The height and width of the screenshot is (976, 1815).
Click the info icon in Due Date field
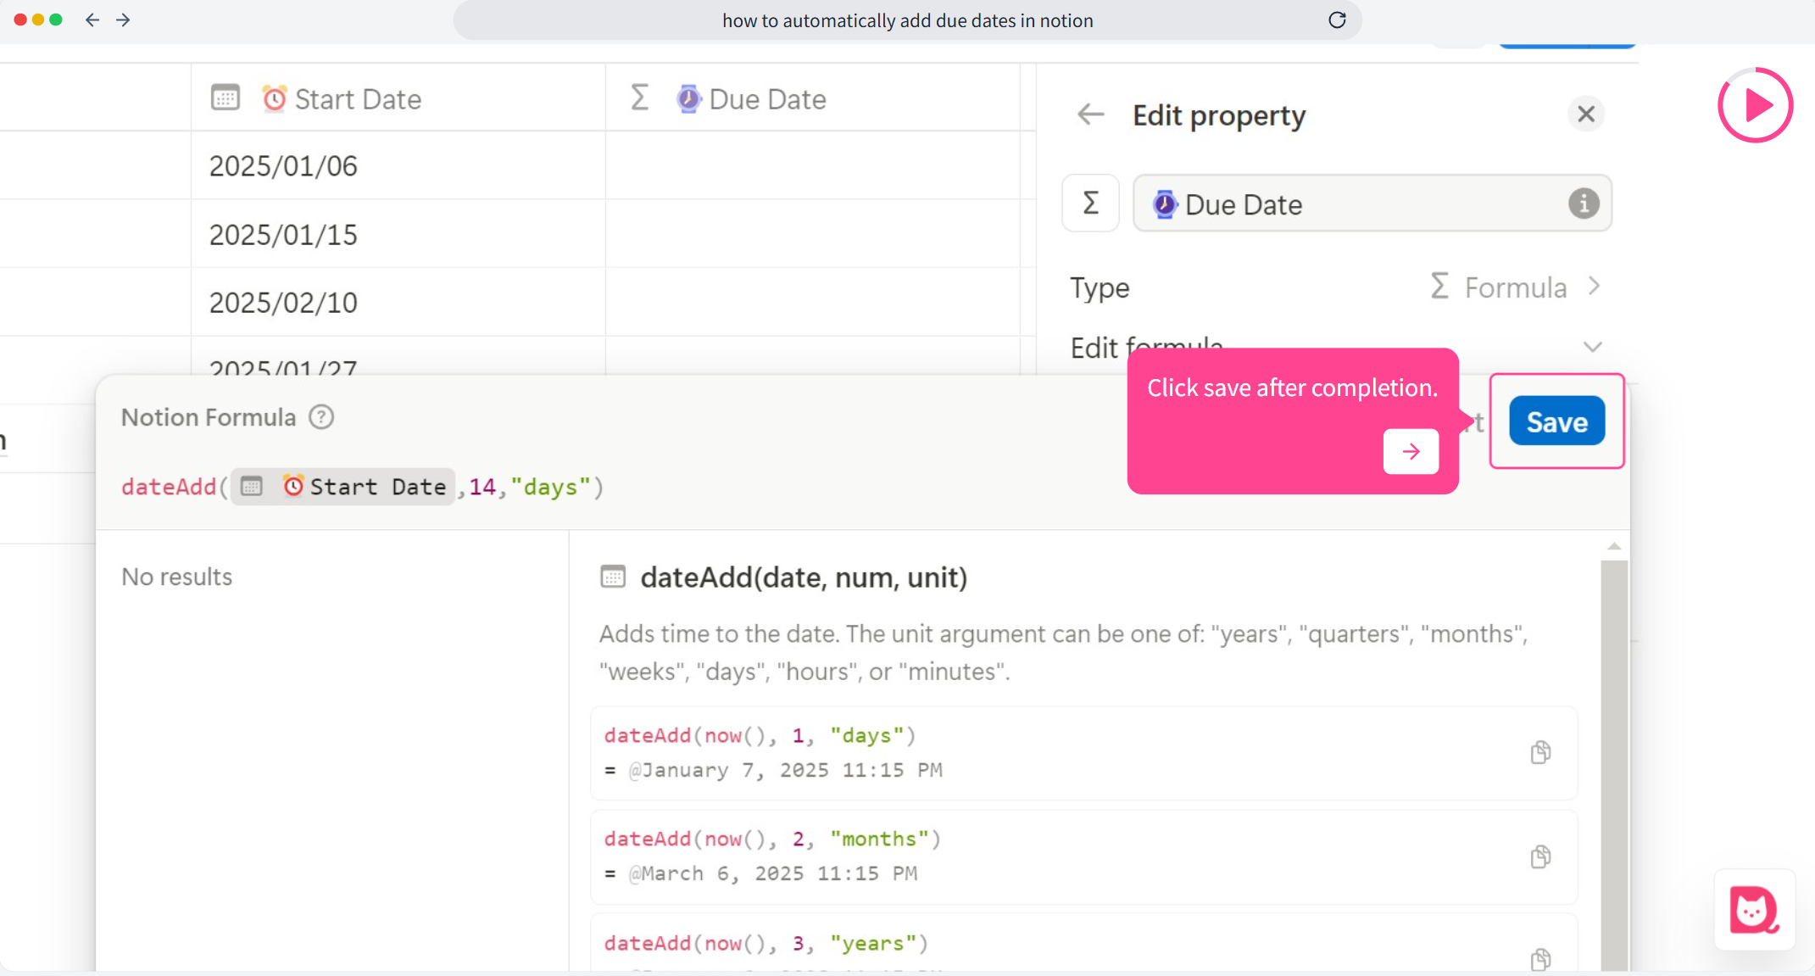[1584, 204]
